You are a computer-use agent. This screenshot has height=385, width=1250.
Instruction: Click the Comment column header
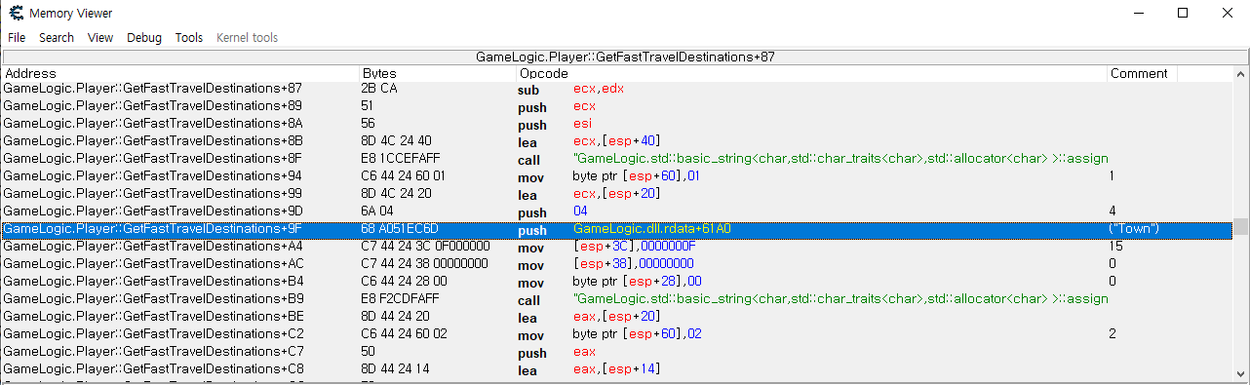point(1142,73)
